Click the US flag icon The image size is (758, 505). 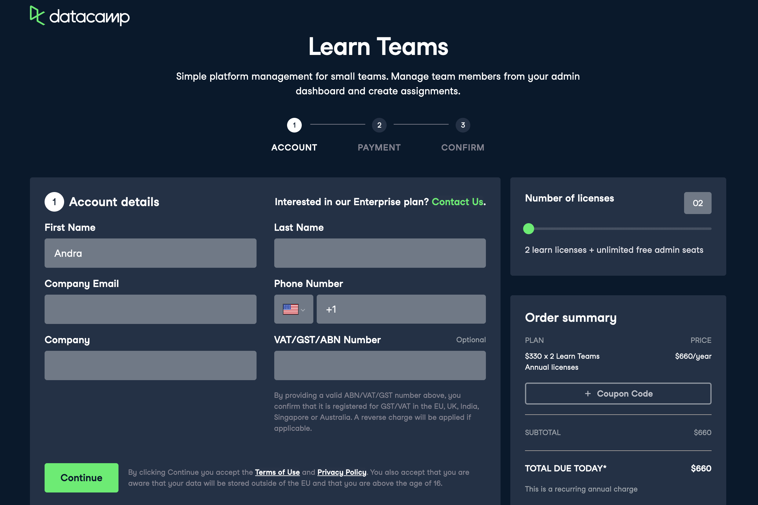coord(290,309)
